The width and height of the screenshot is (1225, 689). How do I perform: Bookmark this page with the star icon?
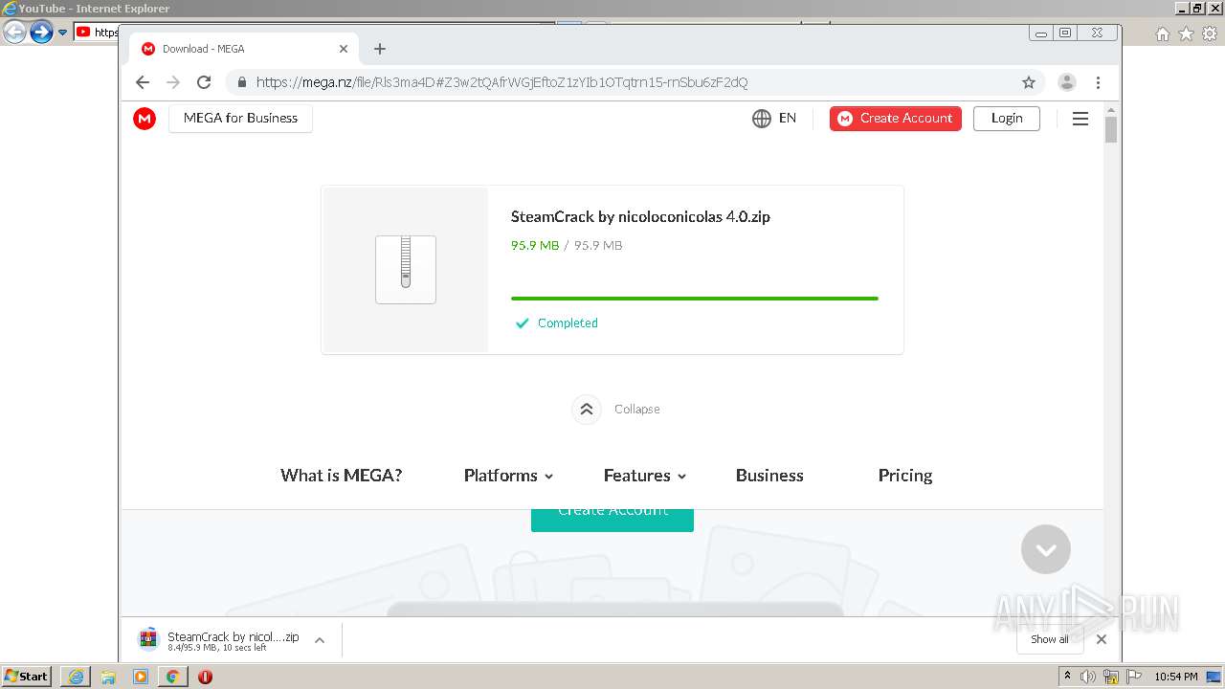click(1029, 82)
